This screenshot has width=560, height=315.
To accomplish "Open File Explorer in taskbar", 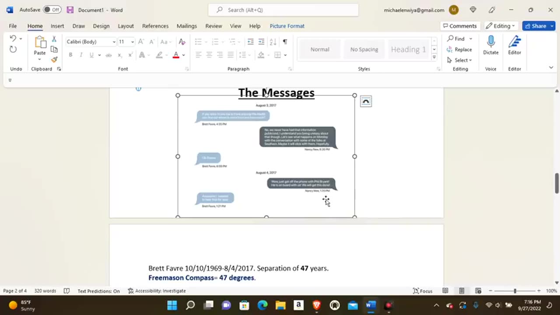I will tap(280, 305).
